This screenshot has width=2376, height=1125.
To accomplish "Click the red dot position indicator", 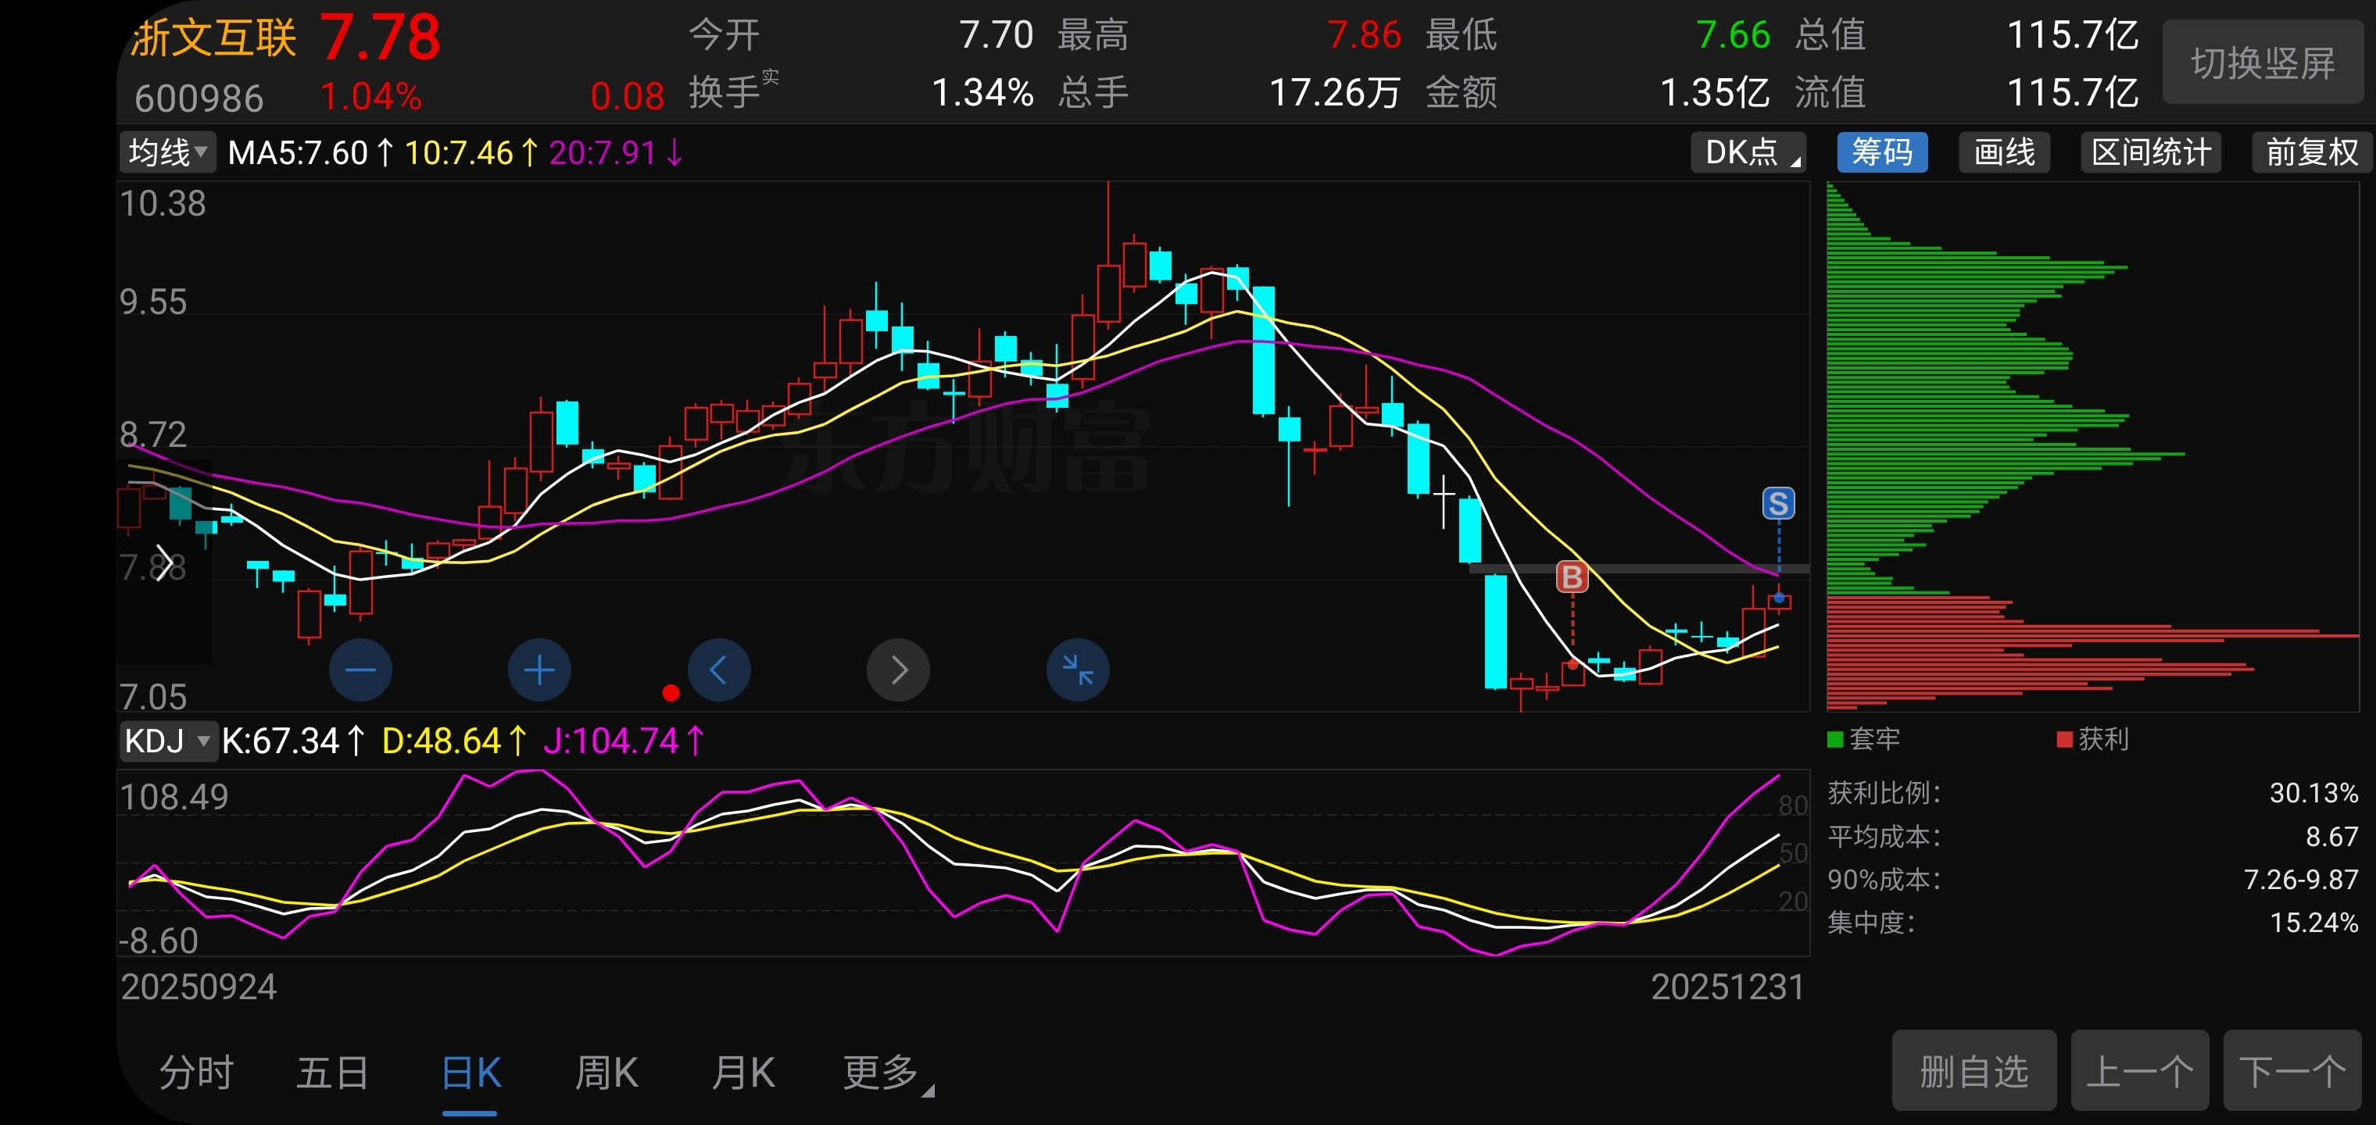I will tap(671, 692).
